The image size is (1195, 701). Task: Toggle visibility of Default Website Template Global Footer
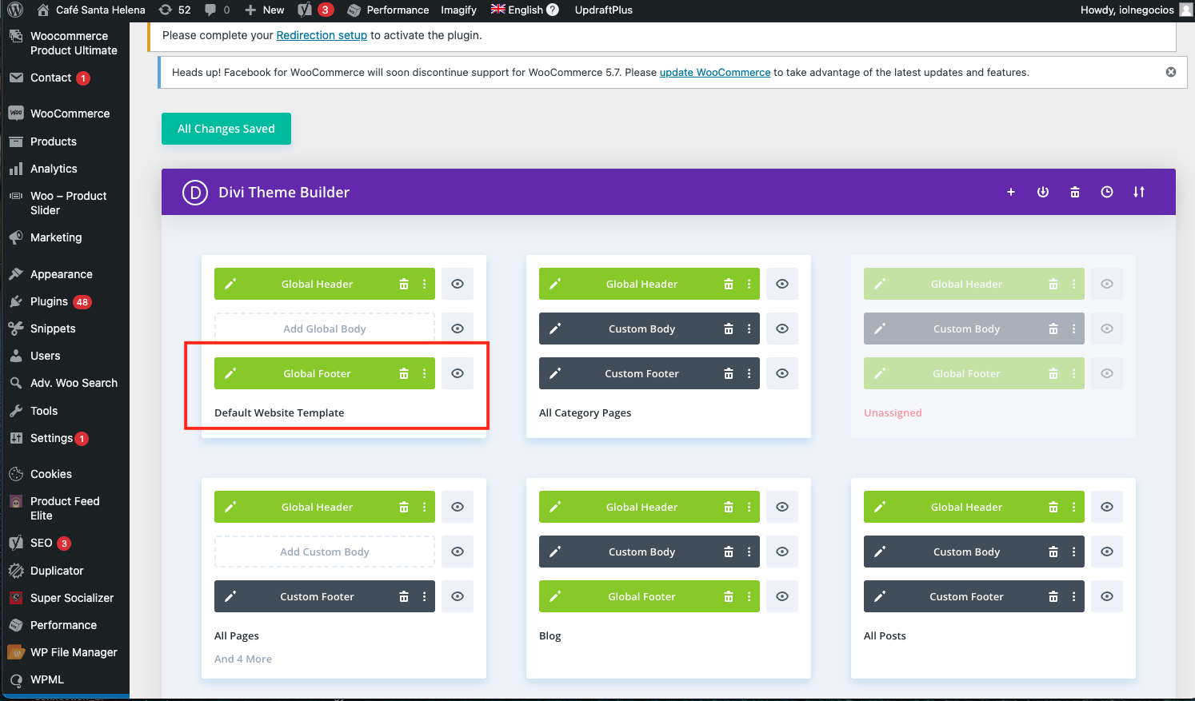[458, 373]
